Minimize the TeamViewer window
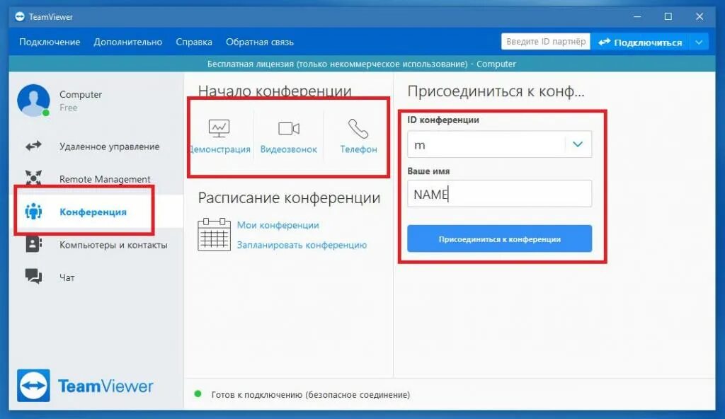725x419 pixels. coord(637,16)
